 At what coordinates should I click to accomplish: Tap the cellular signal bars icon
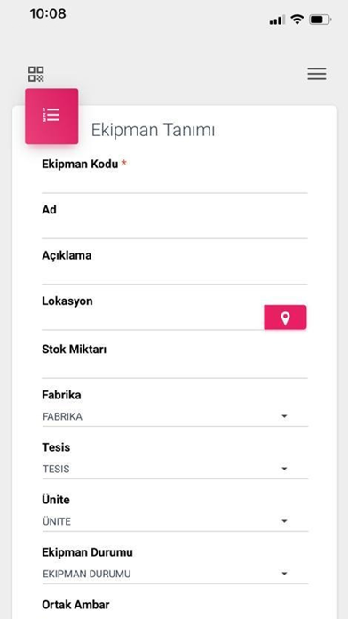point(277,20)
